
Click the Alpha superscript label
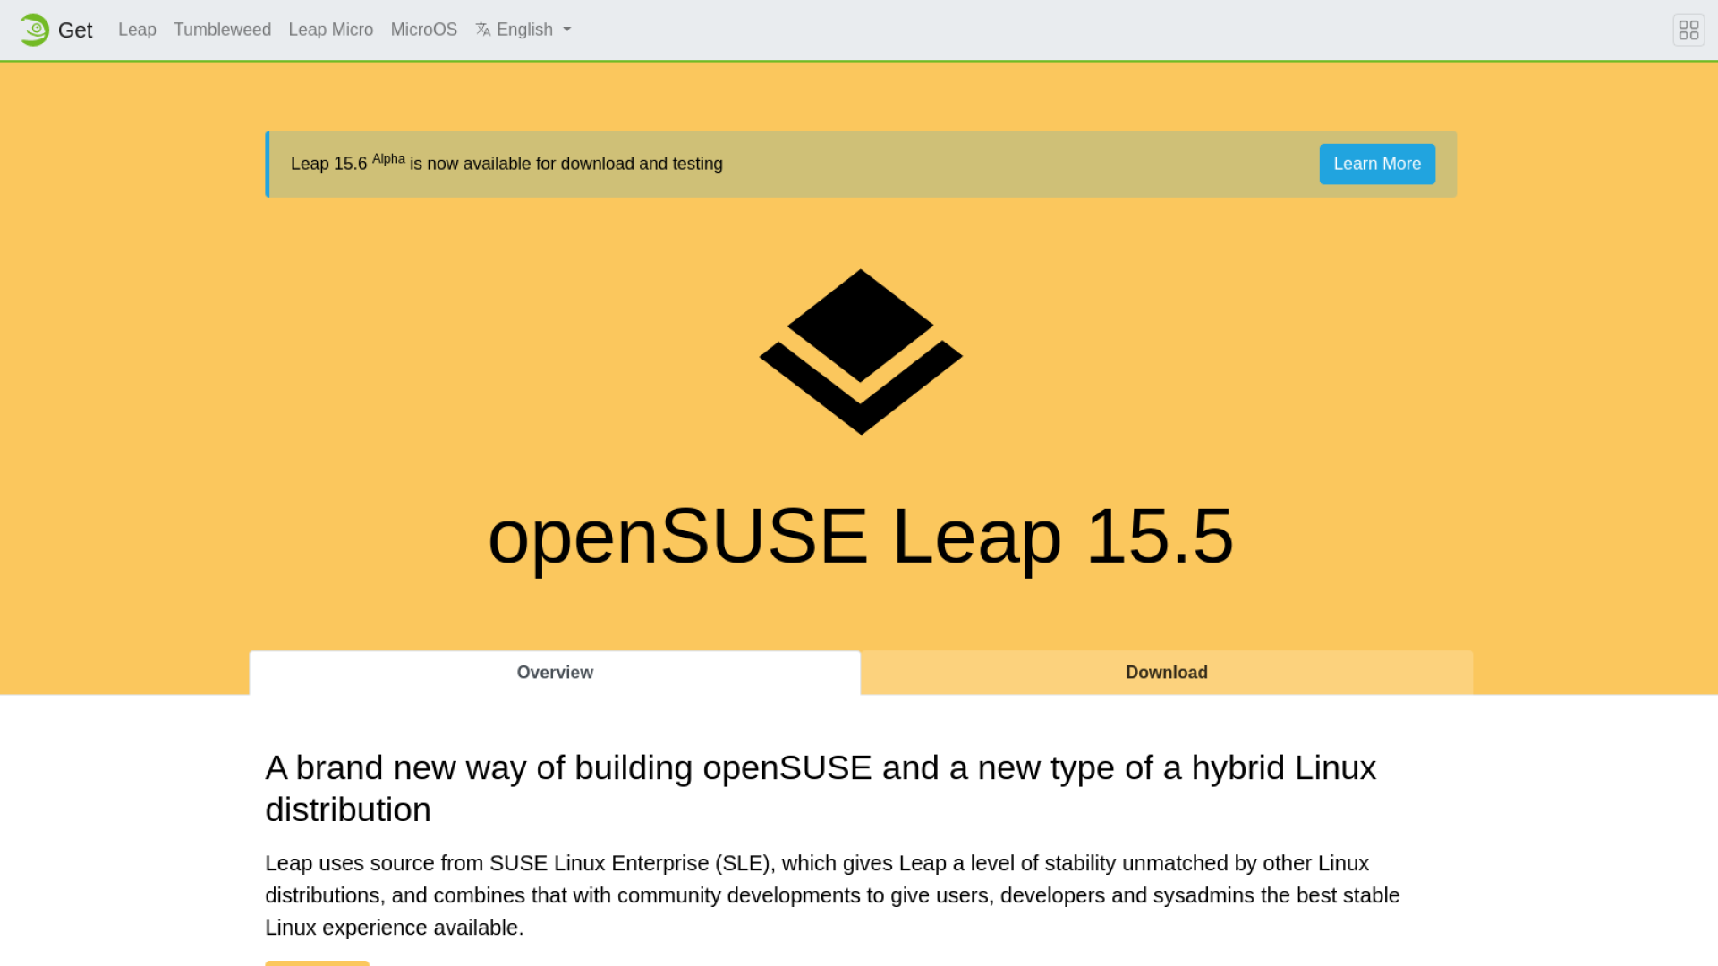388,158
